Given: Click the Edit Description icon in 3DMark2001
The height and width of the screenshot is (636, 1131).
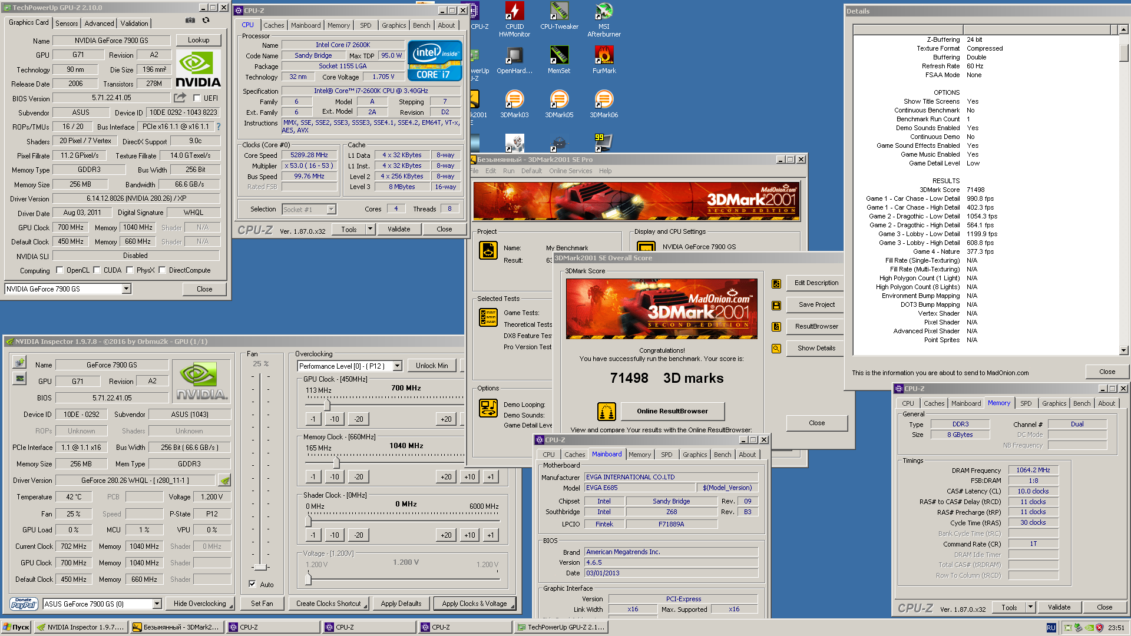Looking at the screenshot, I should (776, 283).
